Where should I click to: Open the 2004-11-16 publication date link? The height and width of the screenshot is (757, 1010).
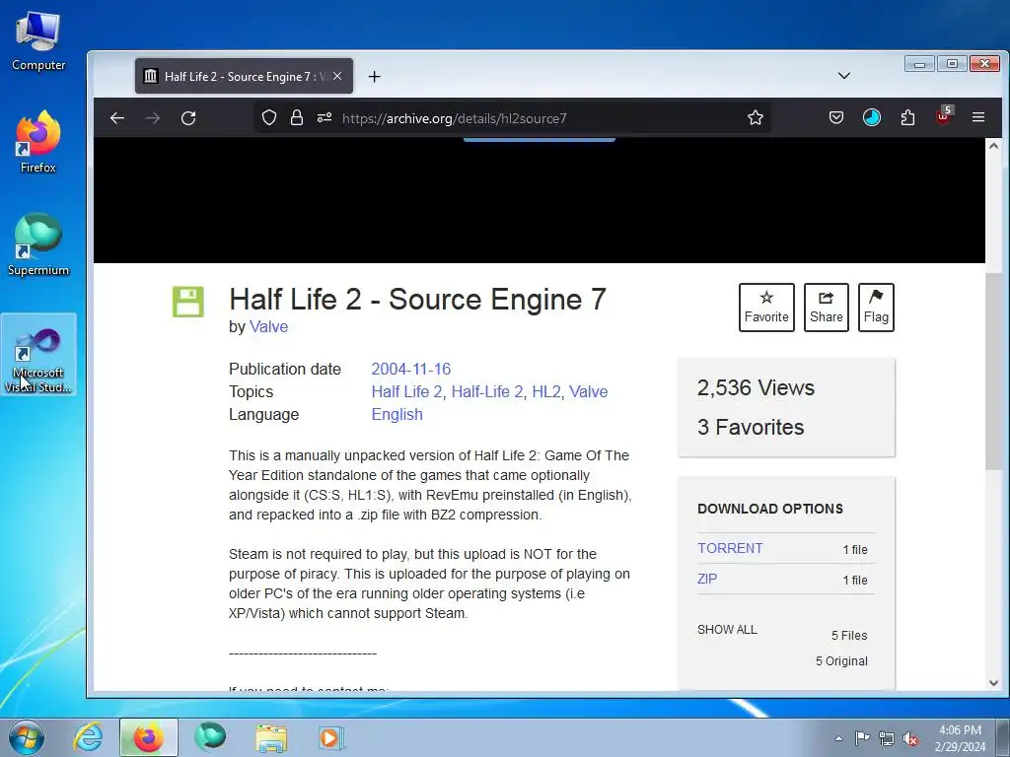point(411,369)
